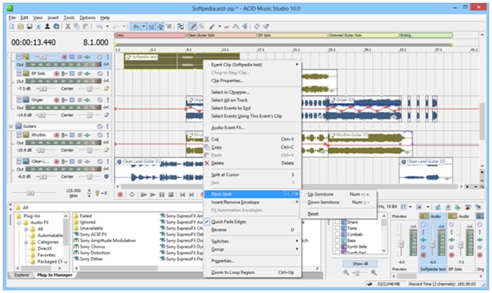Open the Options menu

pos(87,18)
